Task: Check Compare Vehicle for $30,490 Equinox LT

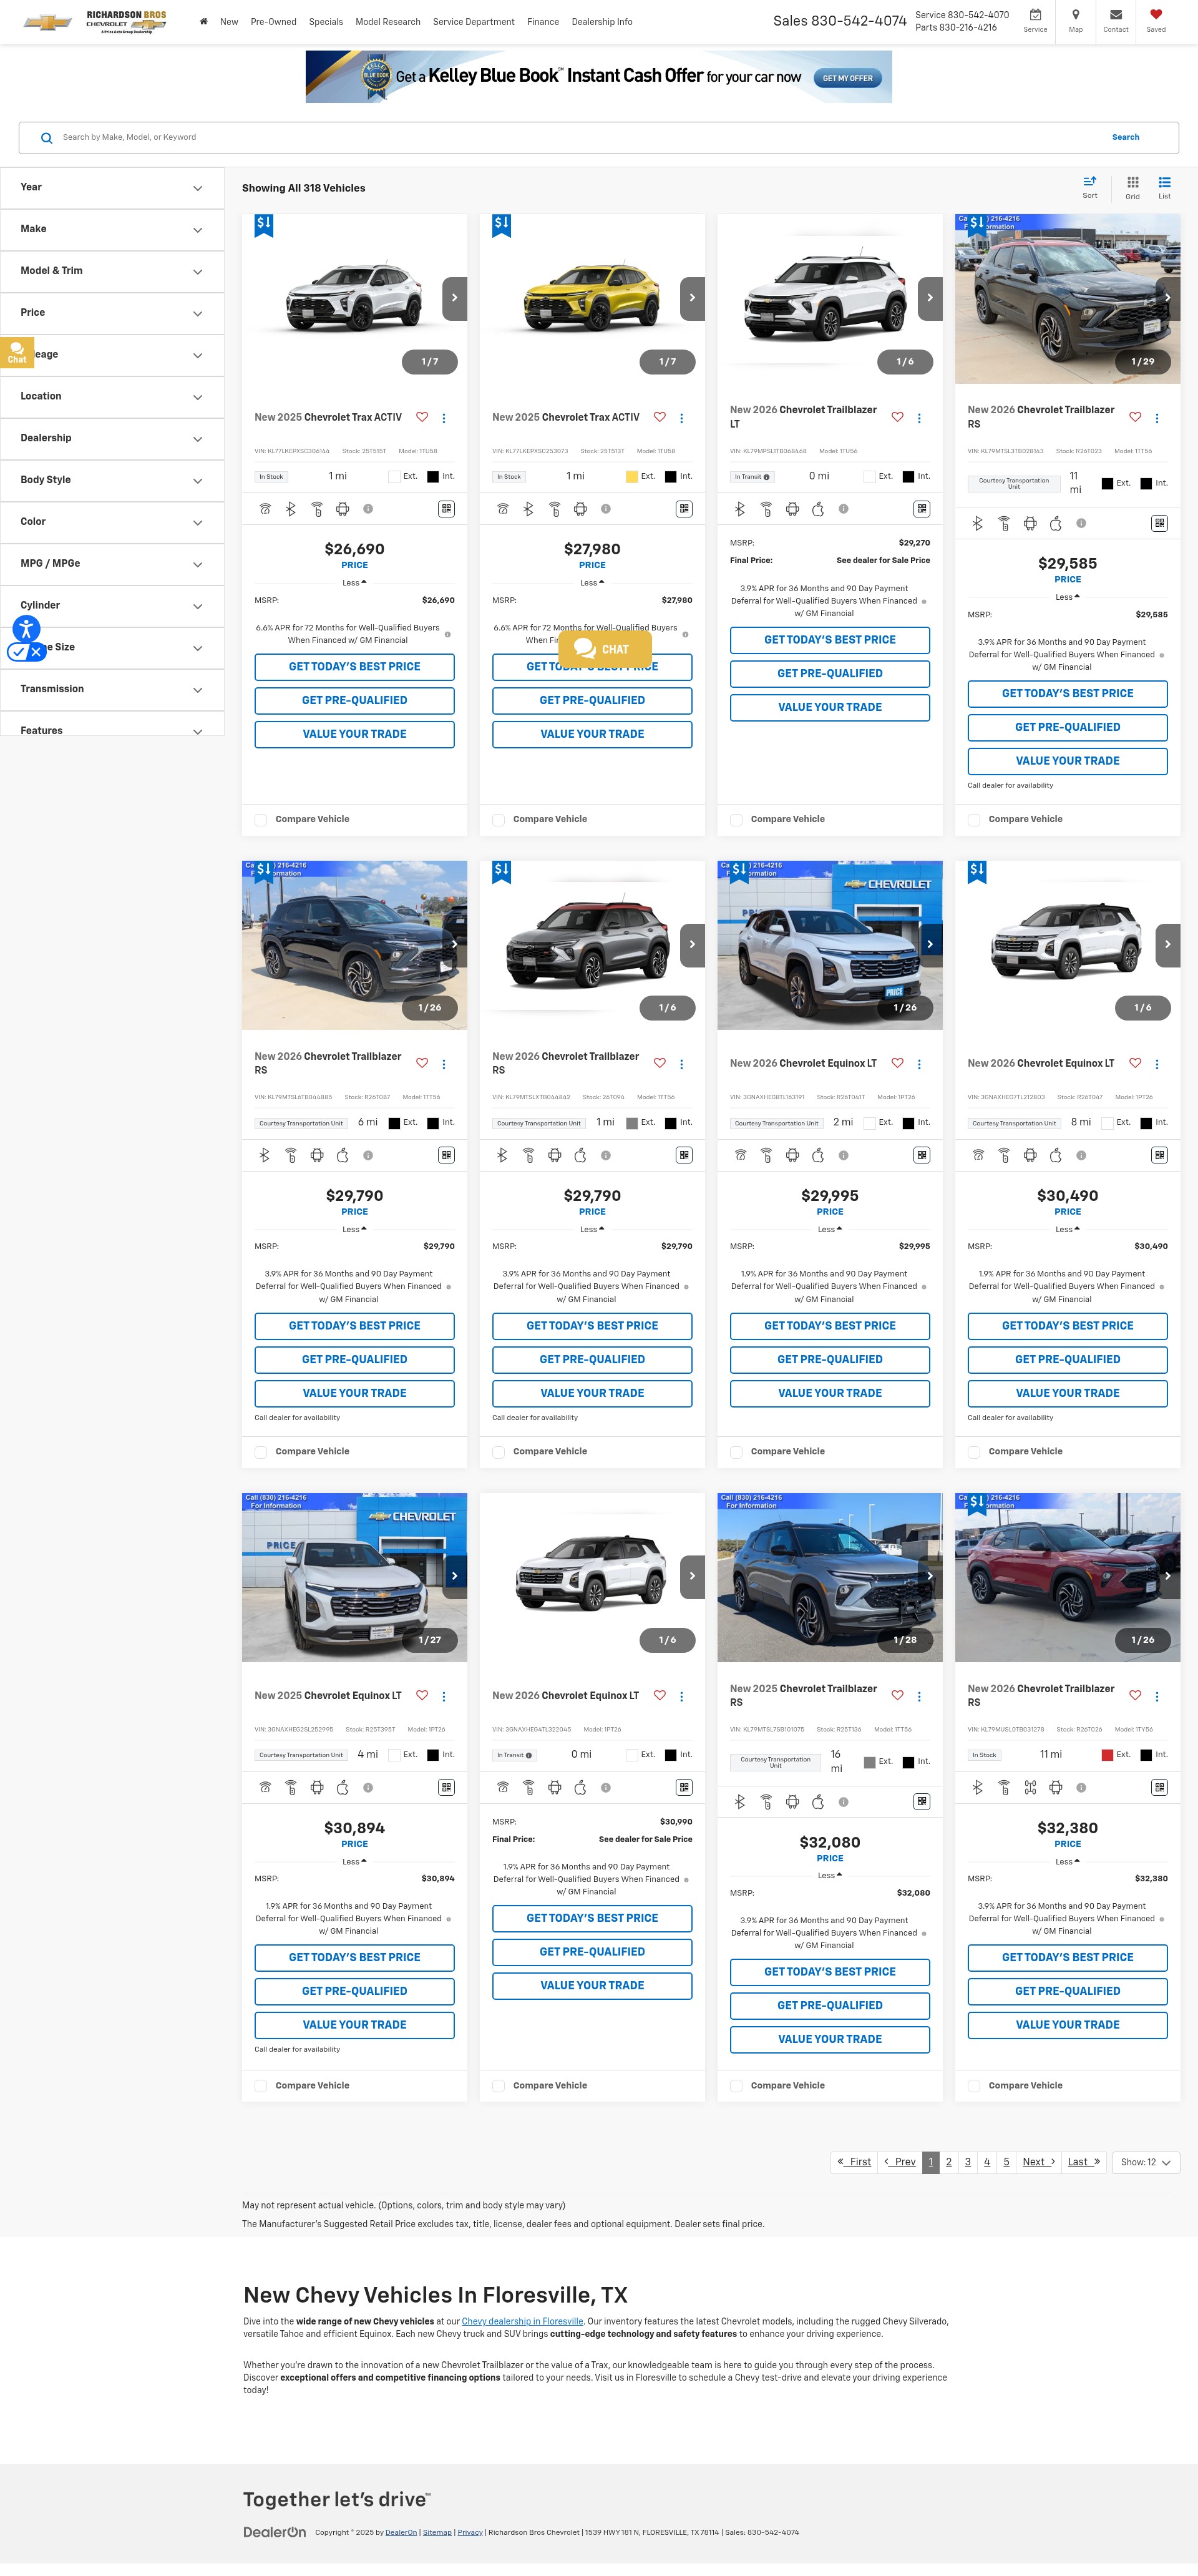Action: click(x=974, y=1452)
